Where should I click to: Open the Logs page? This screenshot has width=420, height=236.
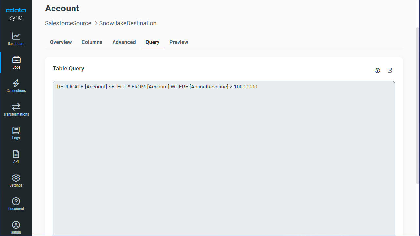16,133
